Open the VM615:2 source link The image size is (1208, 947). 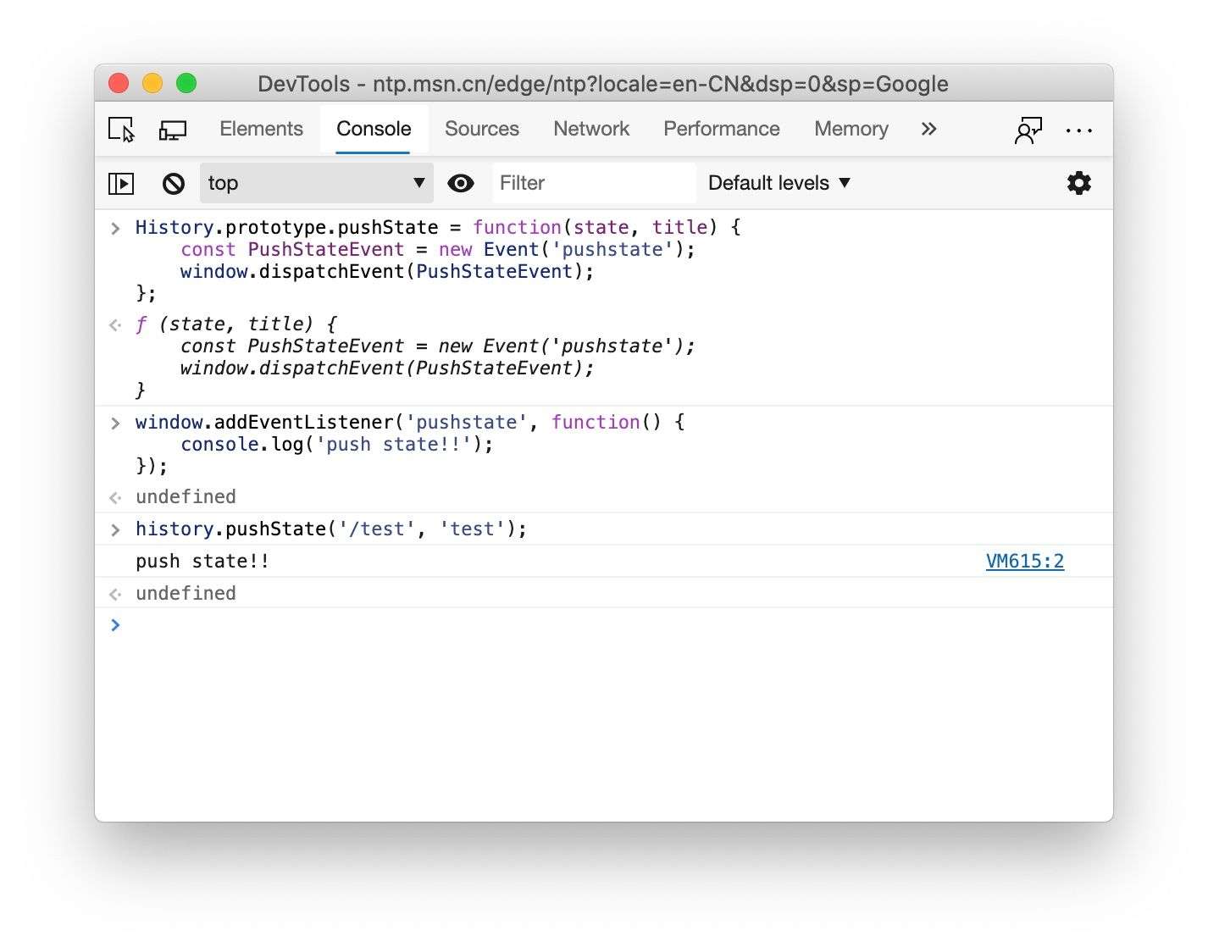click(x=1025, y=561)
